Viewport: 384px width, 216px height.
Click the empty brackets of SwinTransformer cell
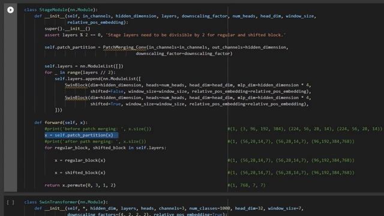(10, 202)
